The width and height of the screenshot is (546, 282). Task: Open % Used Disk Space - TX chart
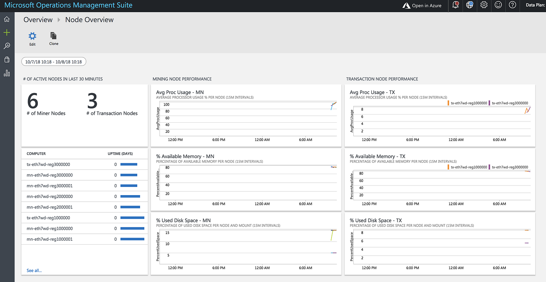[440, 243]
